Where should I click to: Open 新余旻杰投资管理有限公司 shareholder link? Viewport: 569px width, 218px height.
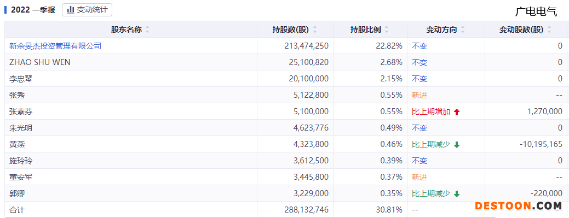pyautogui.click(x=55, y=46)
